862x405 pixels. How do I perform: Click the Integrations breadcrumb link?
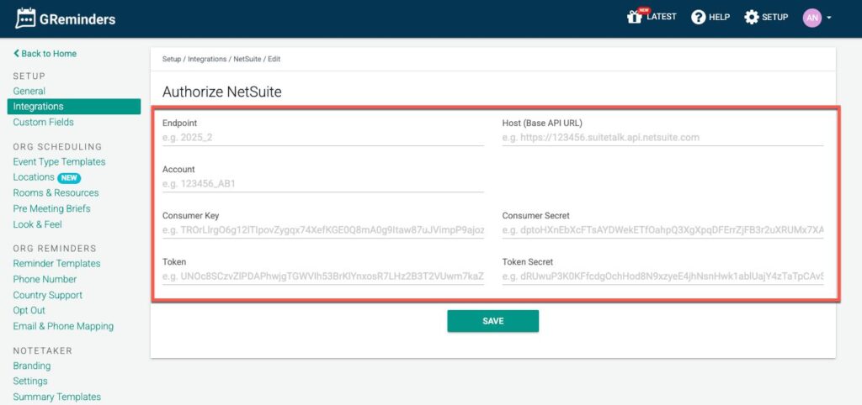pos(207,60)
